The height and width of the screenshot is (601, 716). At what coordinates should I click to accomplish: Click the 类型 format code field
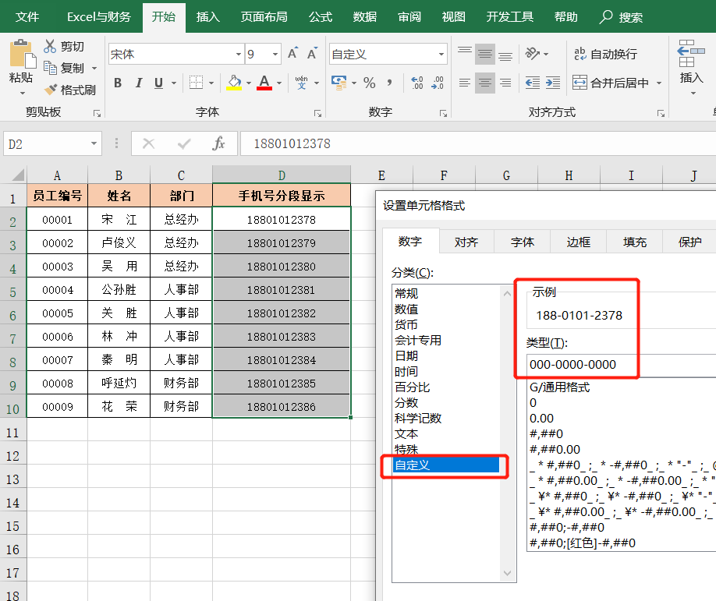tap(621, 364)
